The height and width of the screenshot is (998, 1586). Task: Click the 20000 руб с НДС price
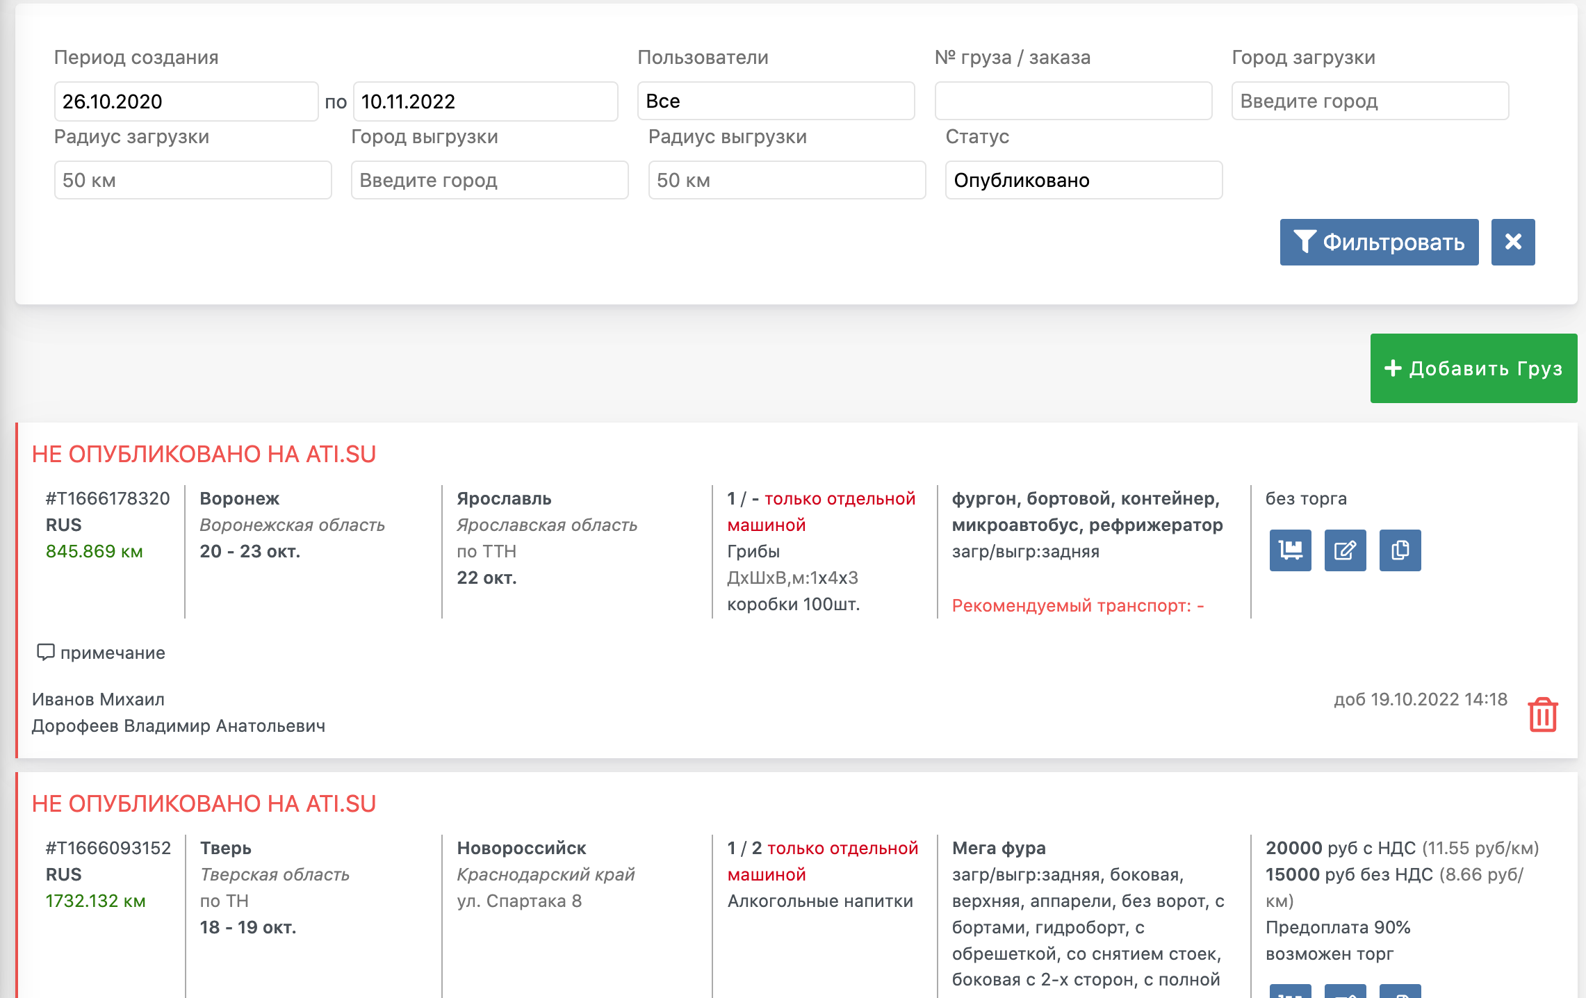point(1341,848)
